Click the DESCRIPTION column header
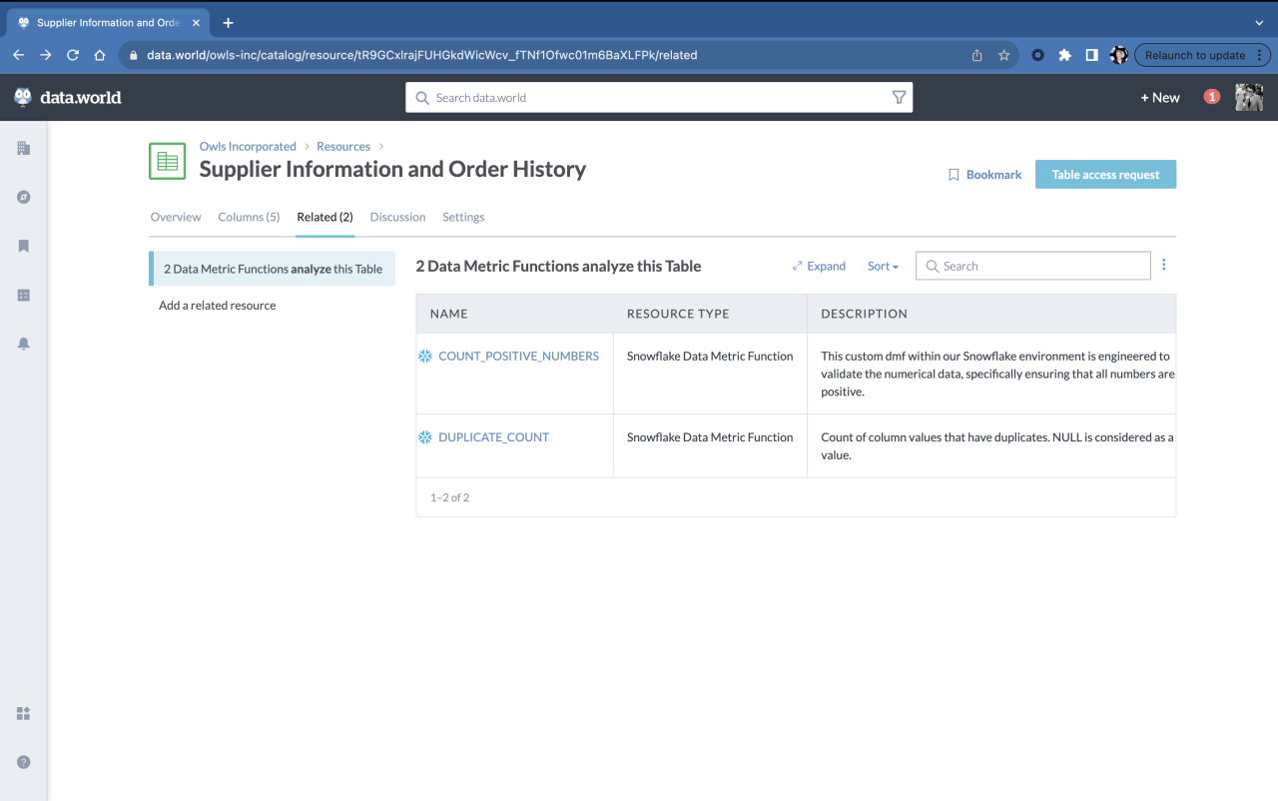This screenshot has width=1278, height=801. (x=864, y=314)
